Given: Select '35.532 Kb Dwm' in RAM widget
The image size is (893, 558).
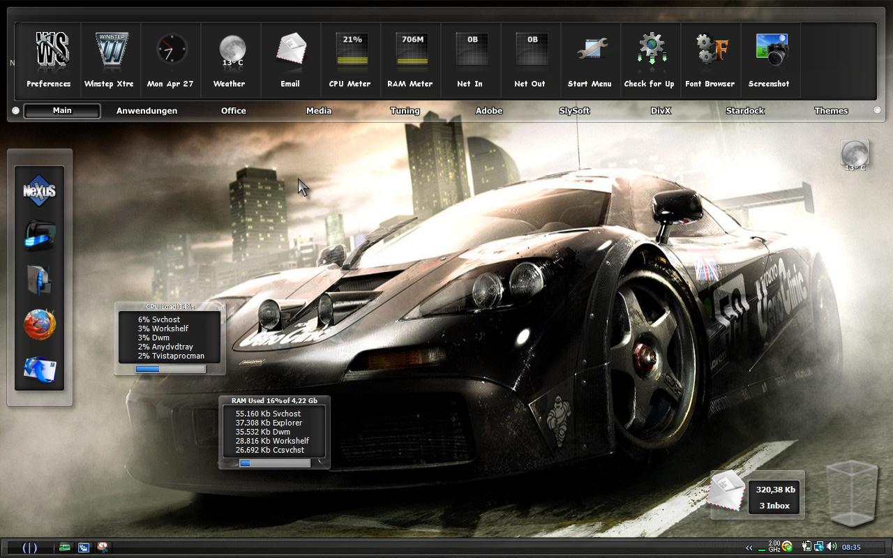Looking at the screenshot, I should click(x=263, y=432).
